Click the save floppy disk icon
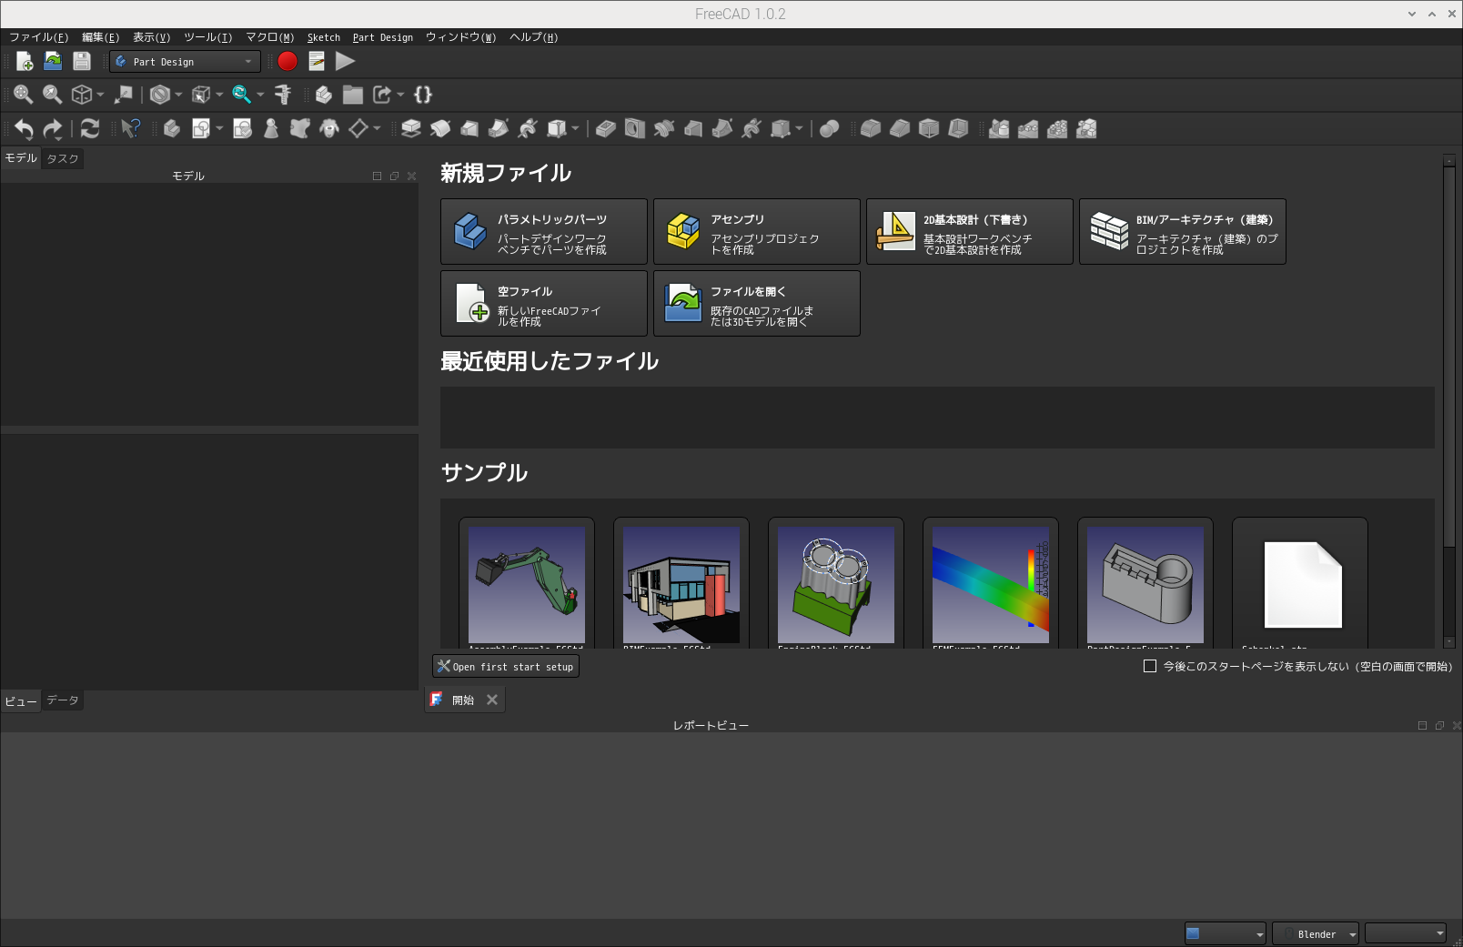Viewport: 1463px width, 947px height. coord(82,61)
